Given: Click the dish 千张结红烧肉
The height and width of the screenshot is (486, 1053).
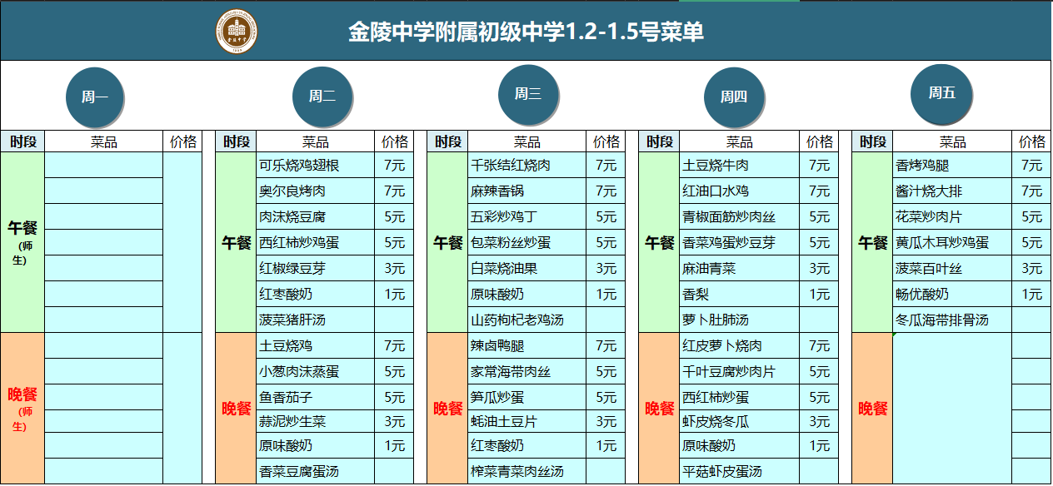Looking at the screenshot, I should [x=527, y=165].
